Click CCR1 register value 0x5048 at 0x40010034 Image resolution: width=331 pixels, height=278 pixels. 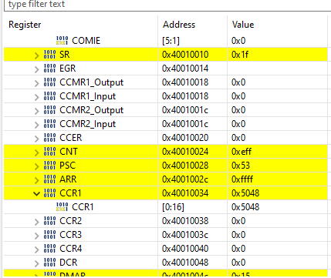coord(245,193)
